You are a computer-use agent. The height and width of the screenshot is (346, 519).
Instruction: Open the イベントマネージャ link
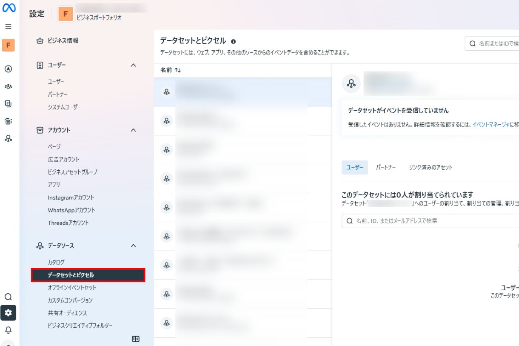point(491,124)
